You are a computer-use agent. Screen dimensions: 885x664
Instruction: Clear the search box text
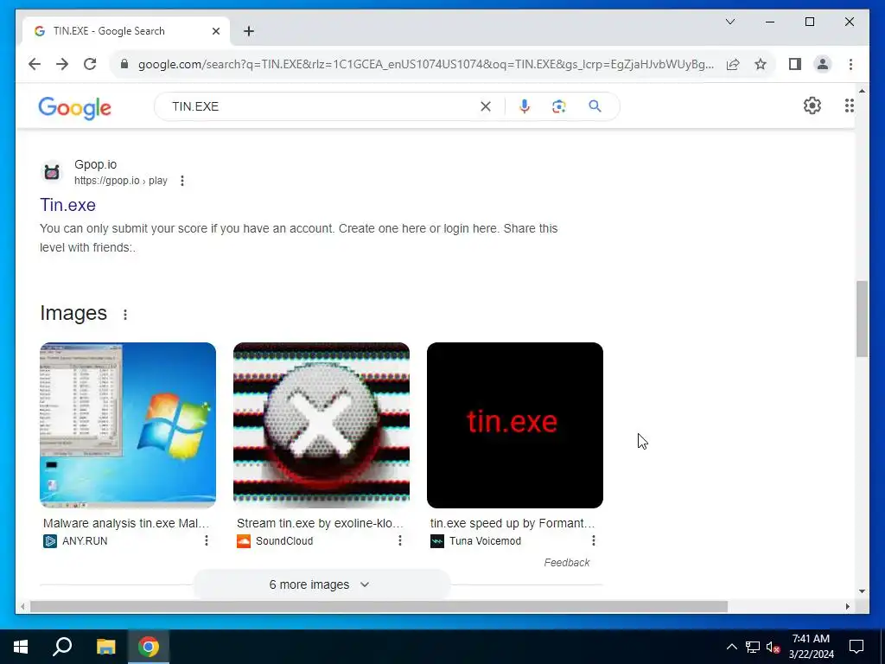click(486, 106)
